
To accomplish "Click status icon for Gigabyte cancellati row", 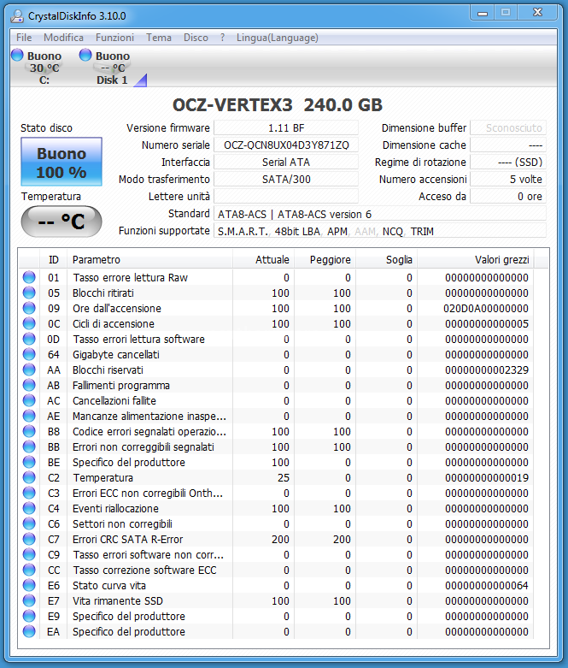I will pyautogui.click(x=29, y=354).
